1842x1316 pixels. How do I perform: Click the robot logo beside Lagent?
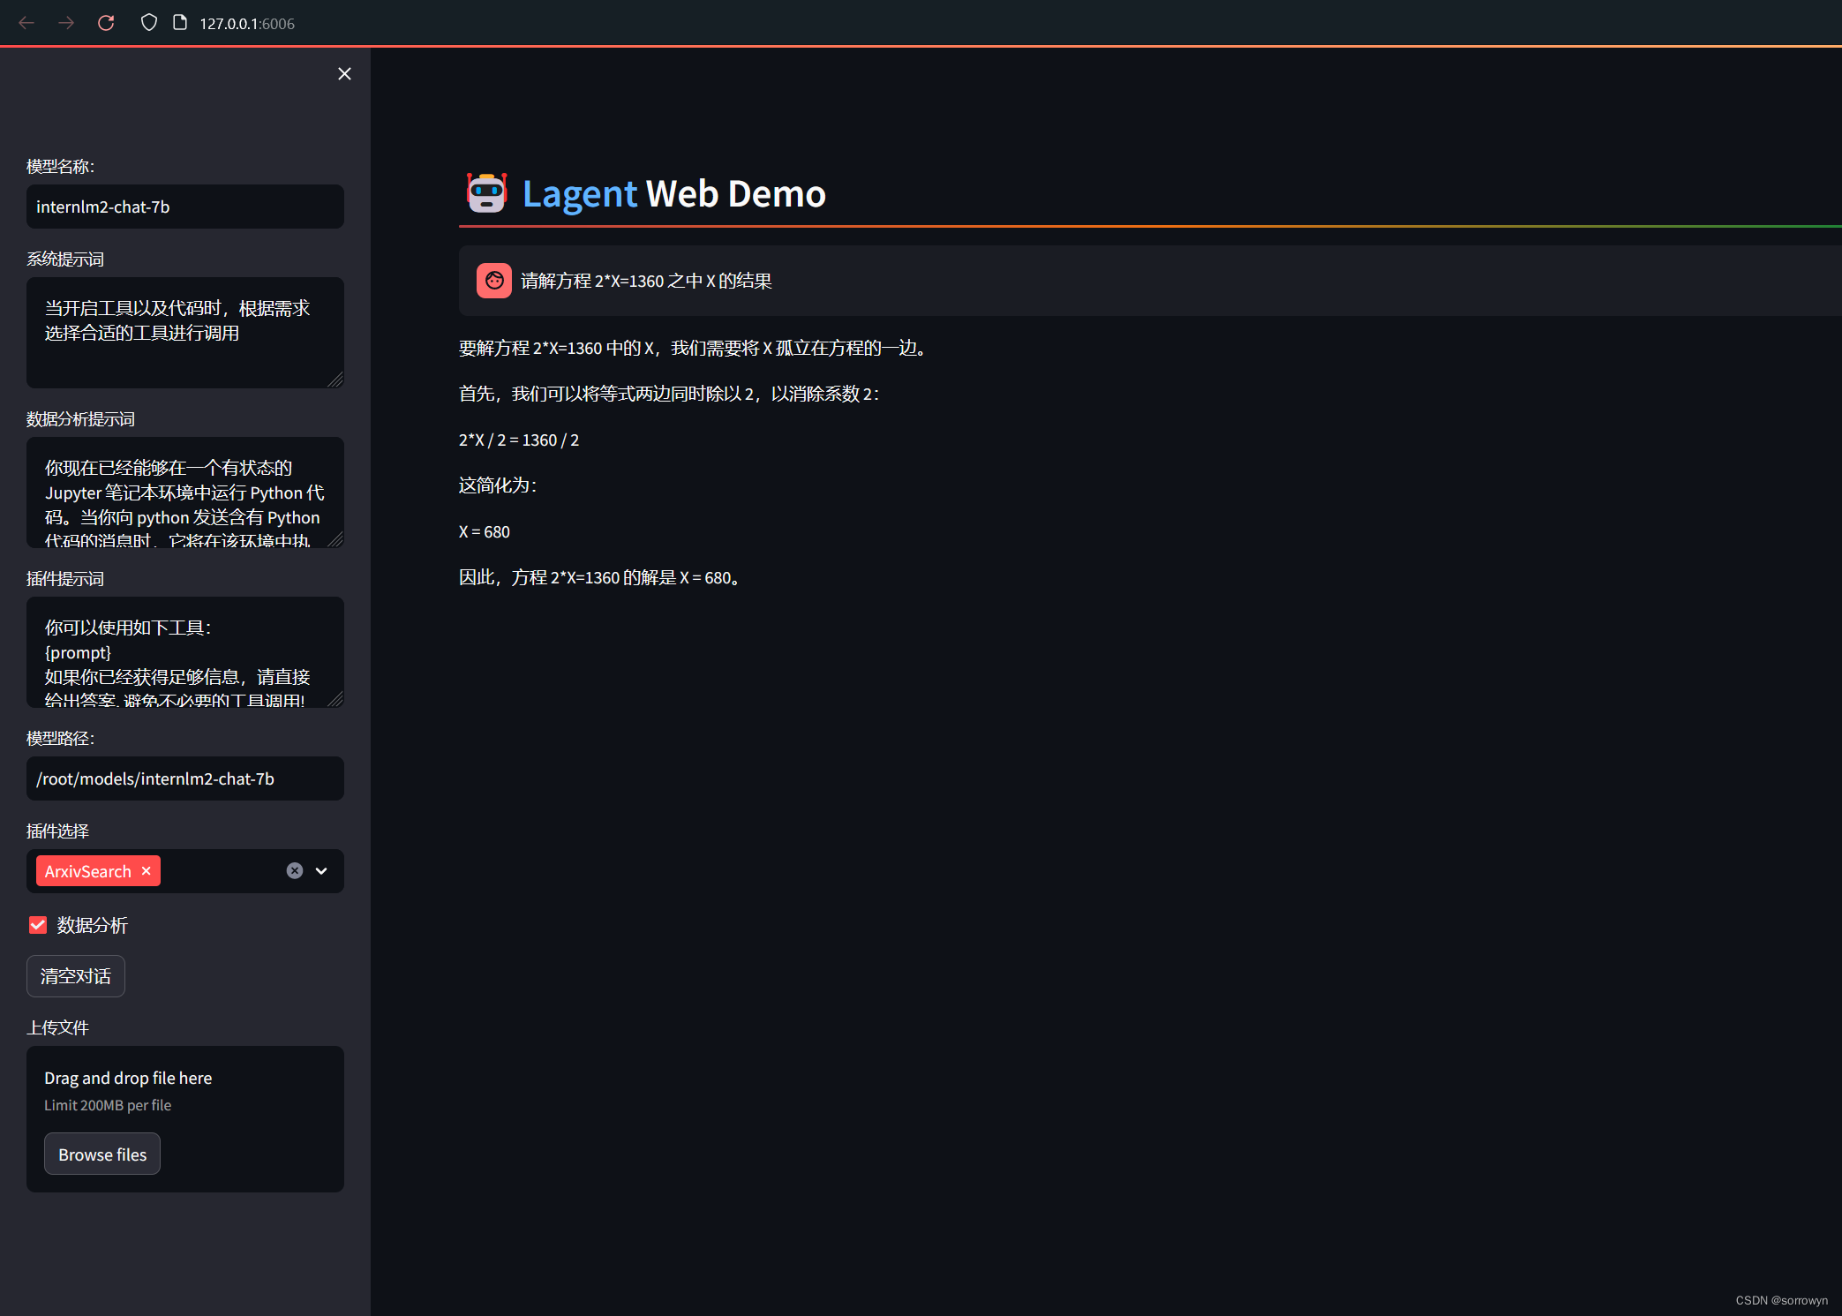(x=486, y=193)
